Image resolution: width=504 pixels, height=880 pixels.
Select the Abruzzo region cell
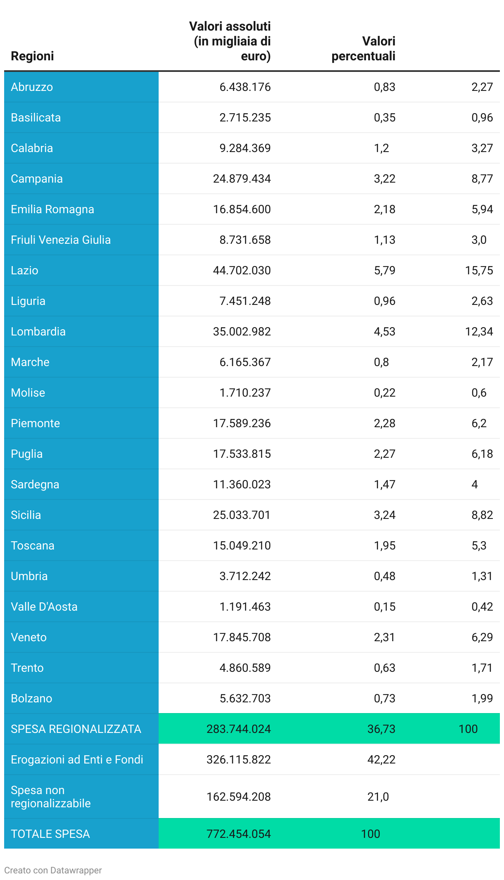click(x=32, y=87)
